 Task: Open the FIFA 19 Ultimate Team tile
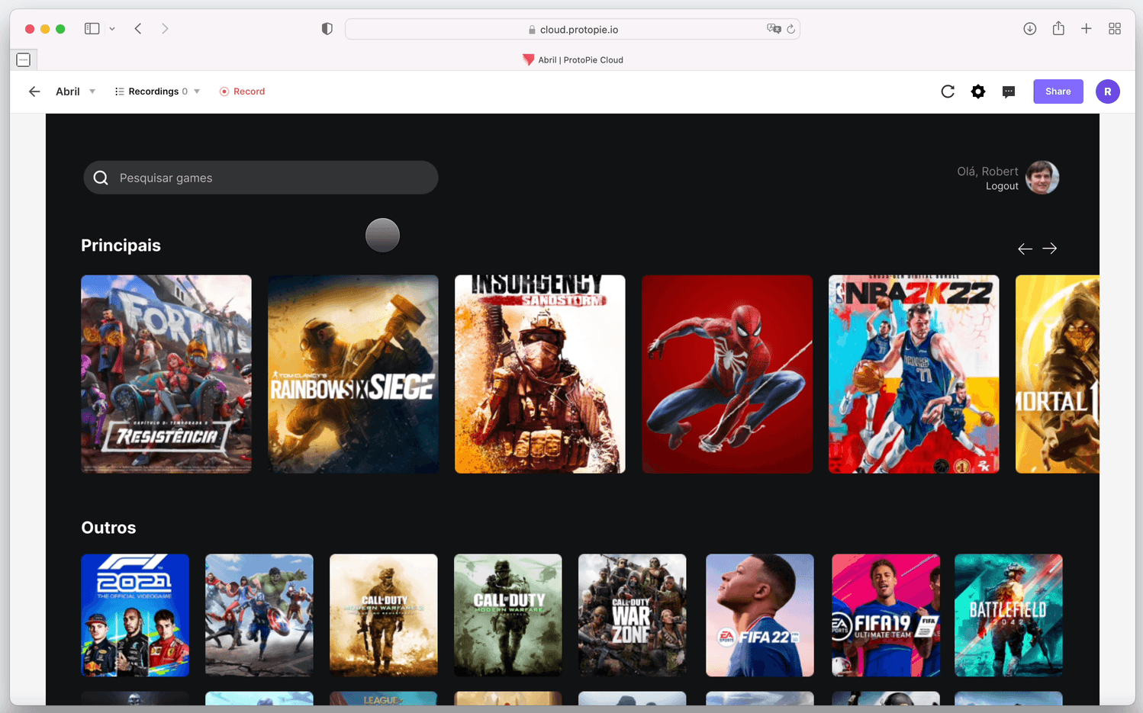pos(886,615)
